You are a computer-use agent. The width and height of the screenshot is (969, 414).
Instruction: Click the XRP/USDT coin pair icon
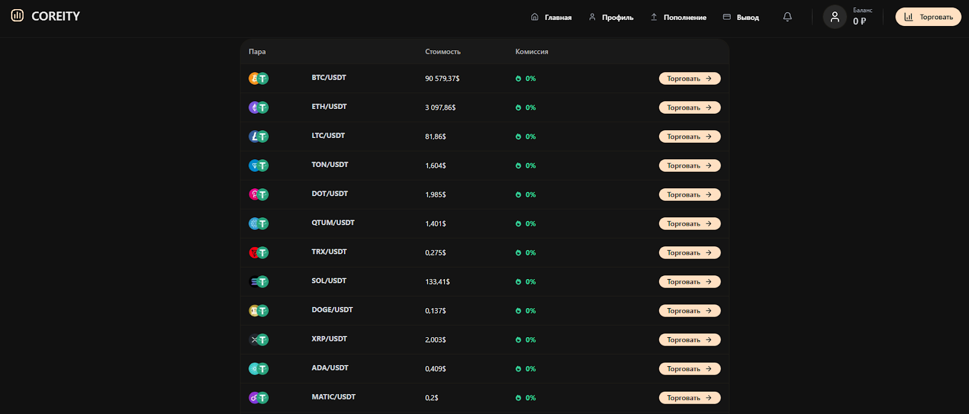click(x=259, y=340)
